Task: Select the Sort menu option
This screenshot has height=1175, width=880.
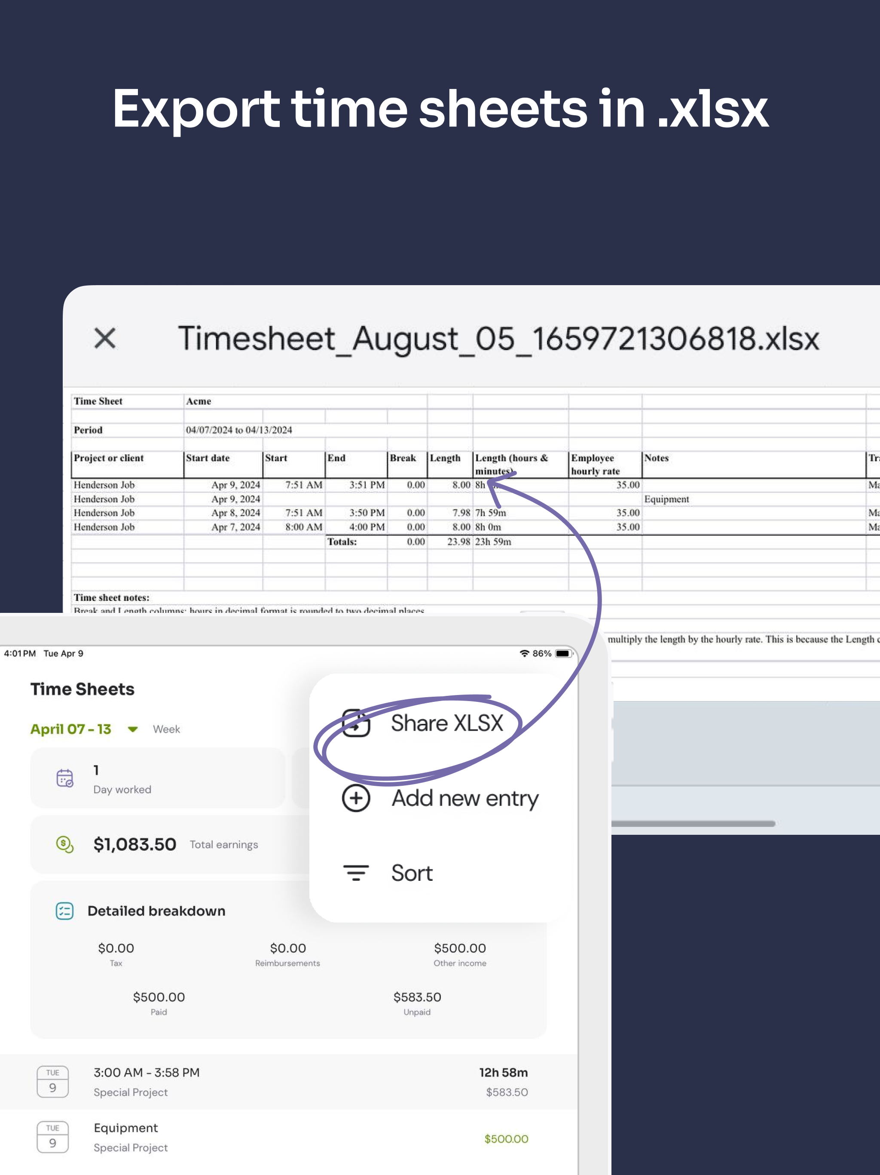Action: pos(412,873)
